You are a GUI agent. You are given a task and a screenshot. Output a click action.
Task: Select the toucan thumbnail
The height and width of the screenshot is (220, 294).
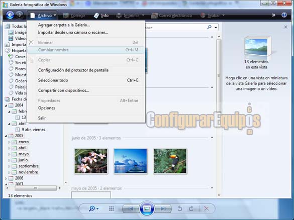(x=170, y=161)
